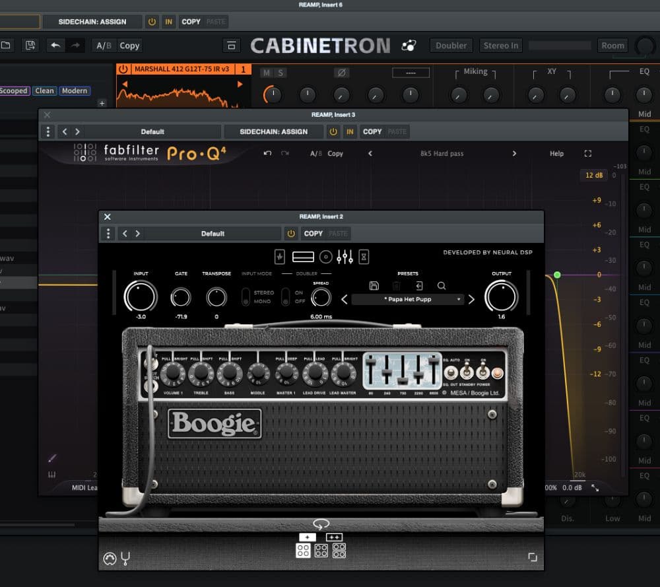Select the Clean tab in Cabinetron
Image resolution: width=660 pixels, height=587 pixels.
[x=44, y=90]
